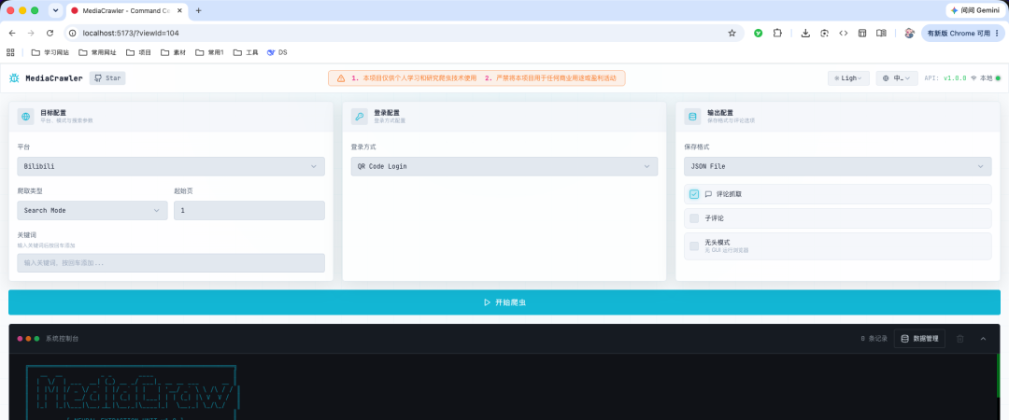This screenshot has height=420, width=1009.
Task: Close the MediaCrawler tab
Action: point(178,10)
